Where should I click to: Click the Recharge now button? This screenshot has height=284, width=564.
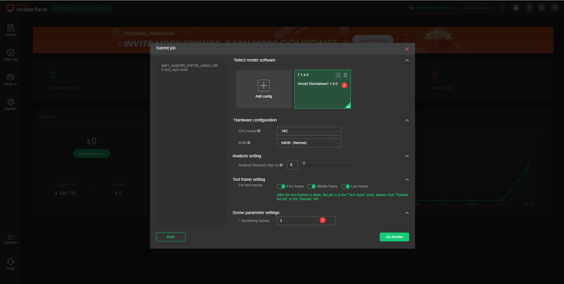(92, 153)
